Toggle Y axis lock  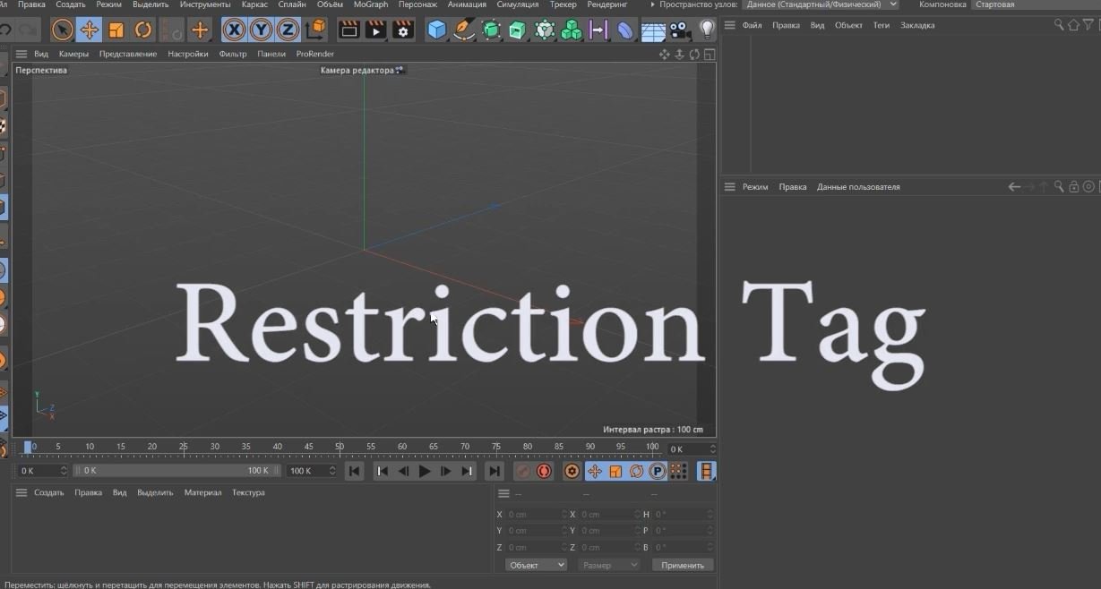click(x=262, y=30)
